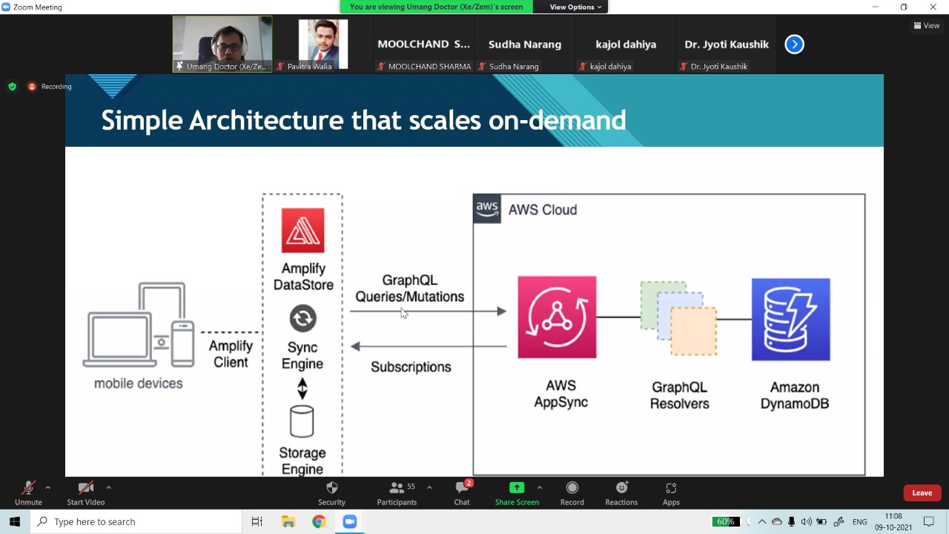
Task: Leave the meeting
Action: [x=922, y=493]
